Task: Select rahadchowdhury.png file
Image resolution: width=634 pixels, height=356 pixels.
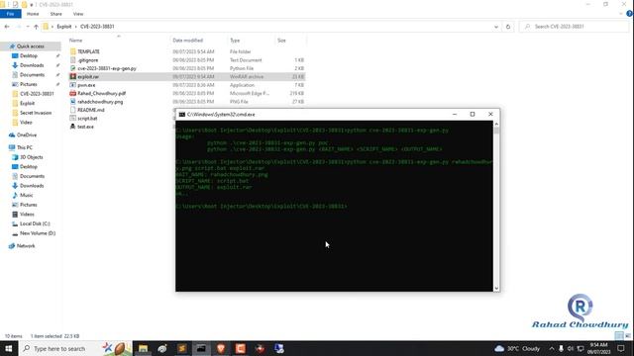Action: pos(100,102)
